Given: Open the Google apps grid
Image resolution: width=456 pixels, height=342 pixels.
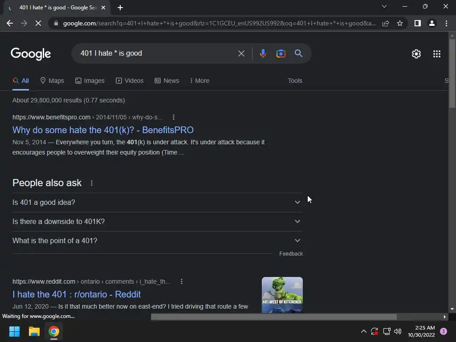Looking at the screenshot, I should 436,54.
